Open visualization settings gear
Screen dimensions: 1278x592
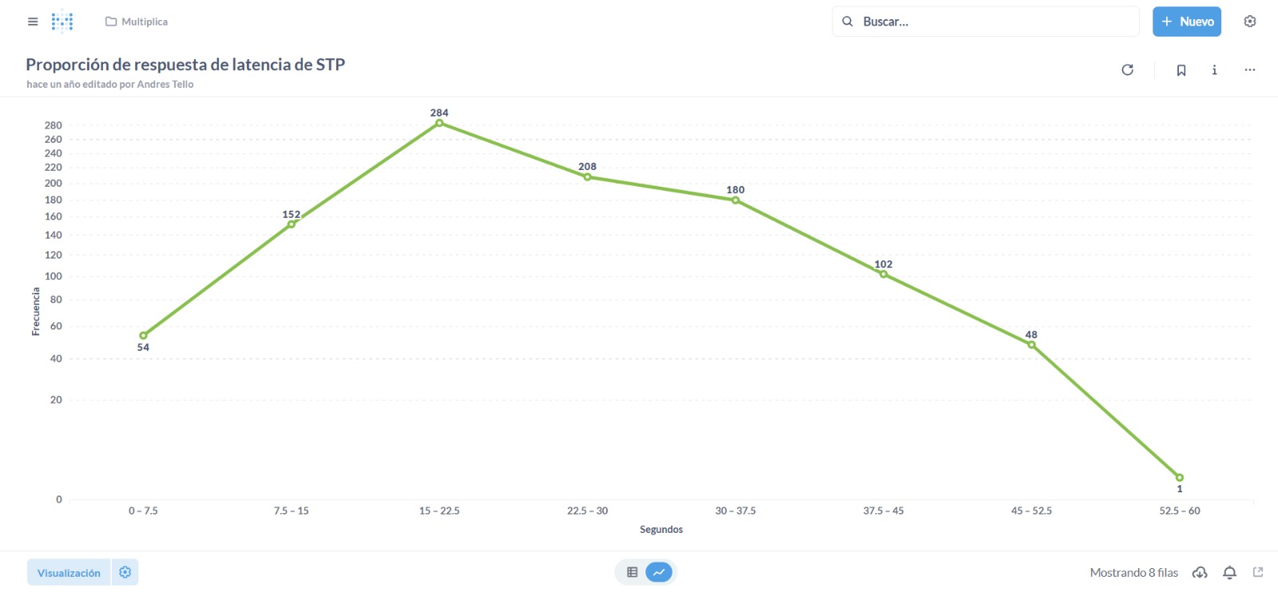click(125, 572)
